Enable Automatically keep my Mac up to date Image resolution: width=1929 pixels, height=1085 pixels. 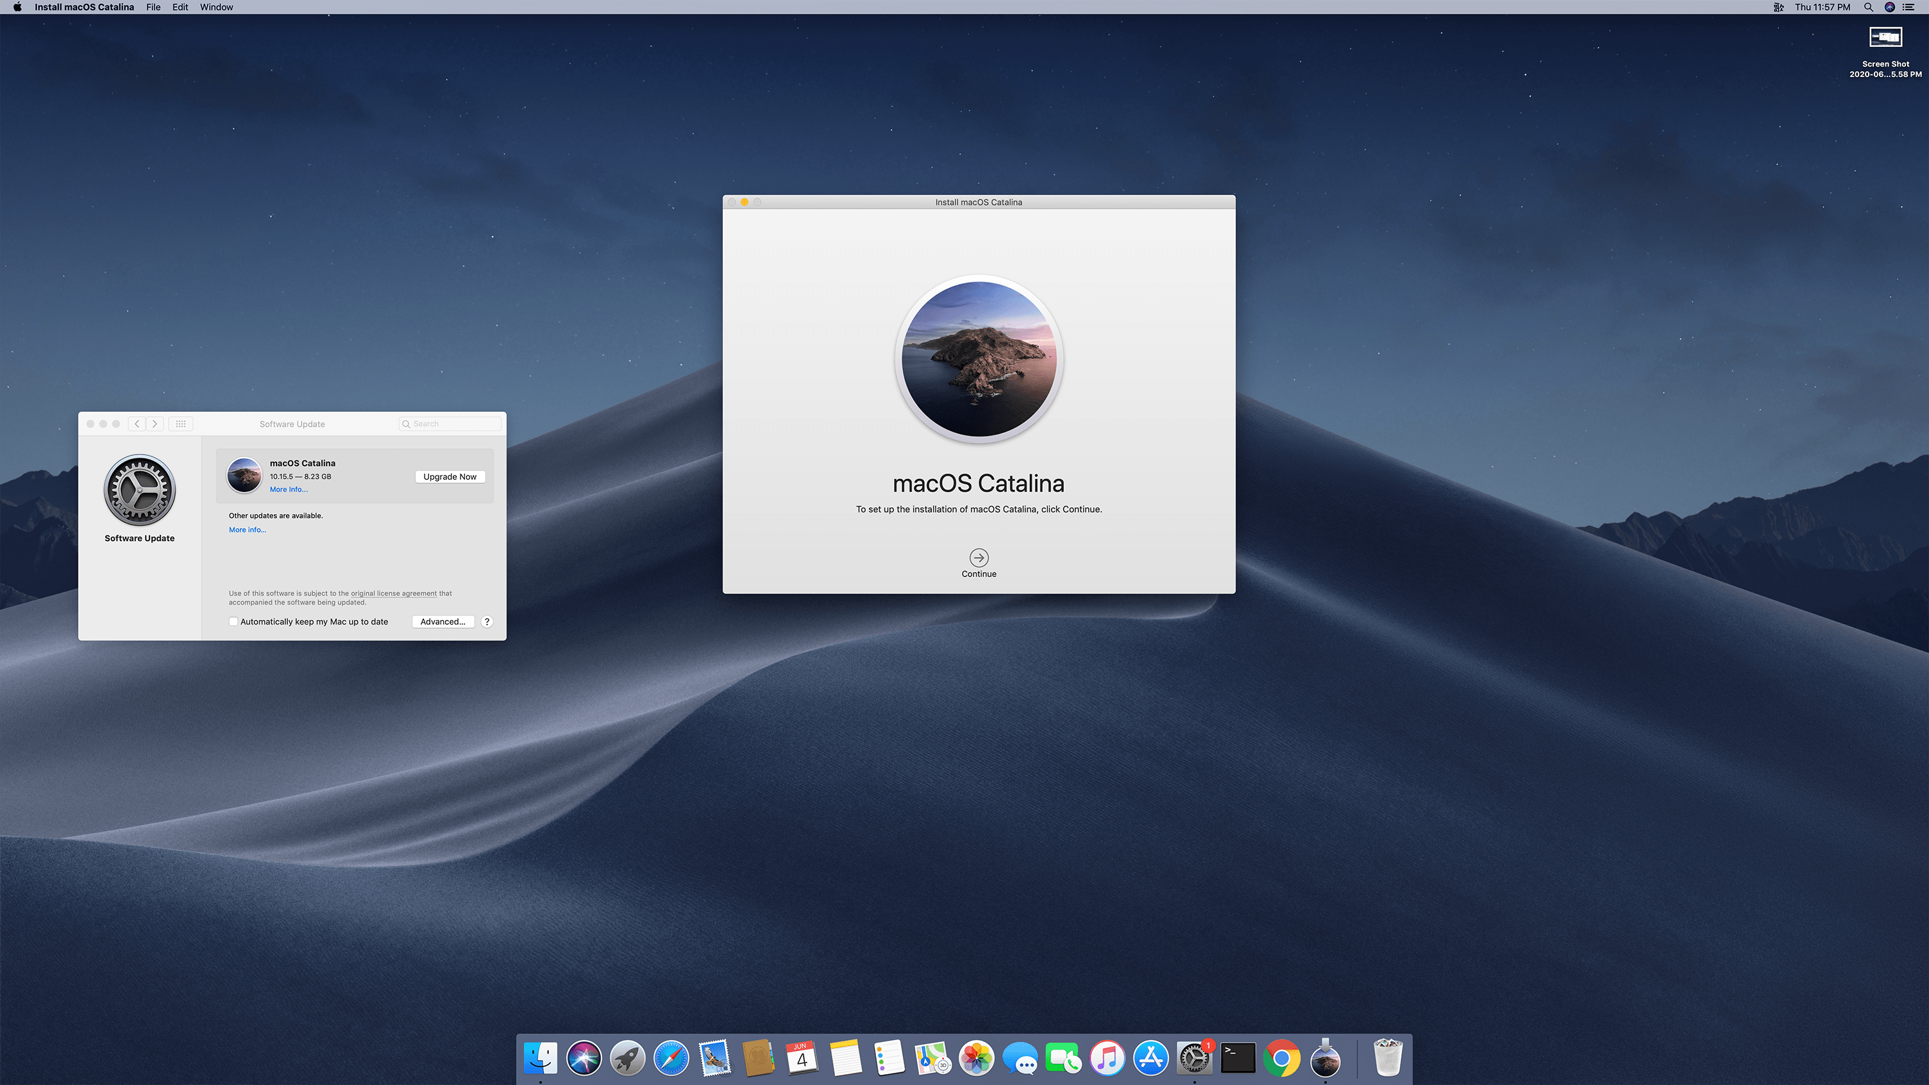tap(233, 621)
